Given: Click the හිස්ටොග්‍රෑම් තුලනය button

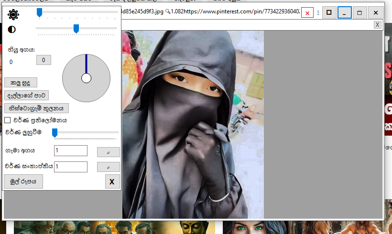Looking at the screenshot, I should pos(36,108).
